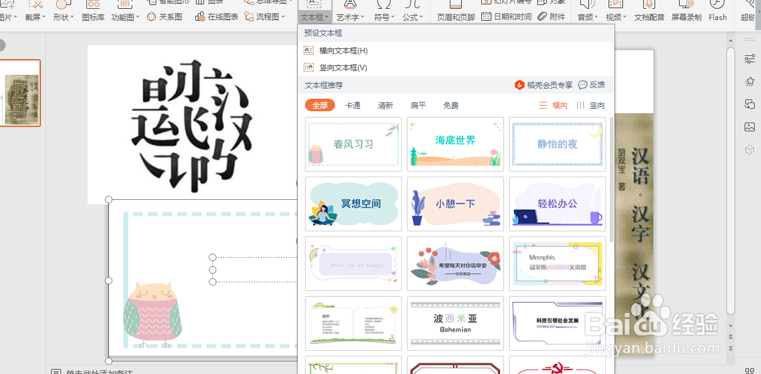Click the 稻壳会员专享 membership icon
Viewport: 761px width, 374px height.
pos(520,85)
